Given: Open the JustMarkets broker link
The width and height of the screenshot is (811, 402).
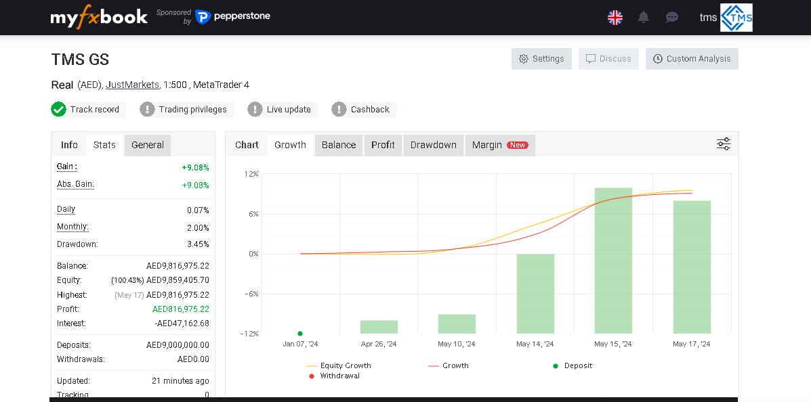Looking at the screenshot, I should pyautogui.click(x=132, y=85).
